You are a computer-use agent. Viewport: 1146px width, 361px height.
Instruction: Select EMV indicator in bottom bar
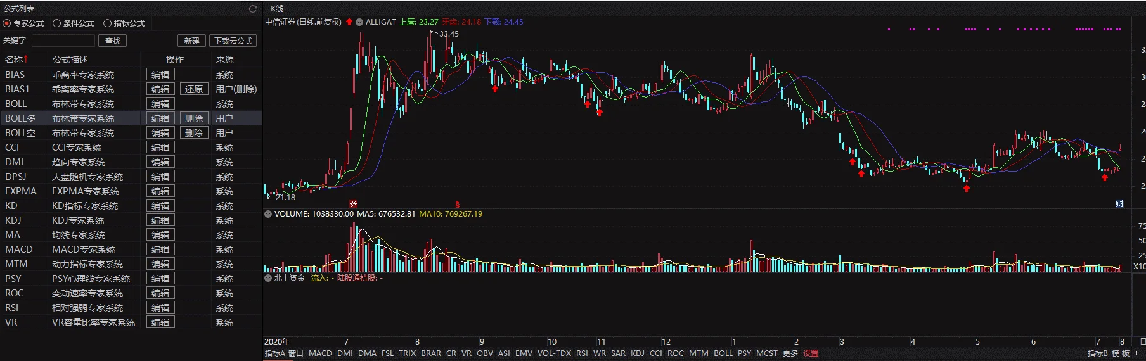pos(524,353)
